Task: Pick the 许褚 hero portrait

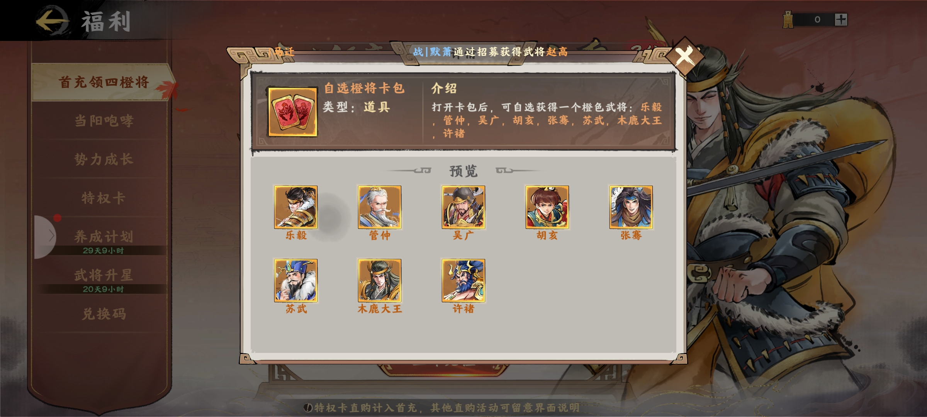Action: pyautogui.click(x=463, y=281)
